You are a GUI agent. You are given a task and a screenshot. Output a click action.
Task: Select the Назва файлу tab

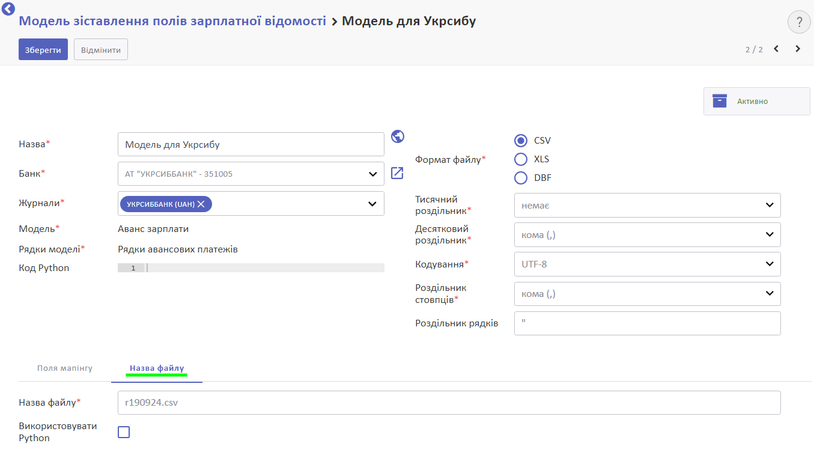click(x=157, y=368)
